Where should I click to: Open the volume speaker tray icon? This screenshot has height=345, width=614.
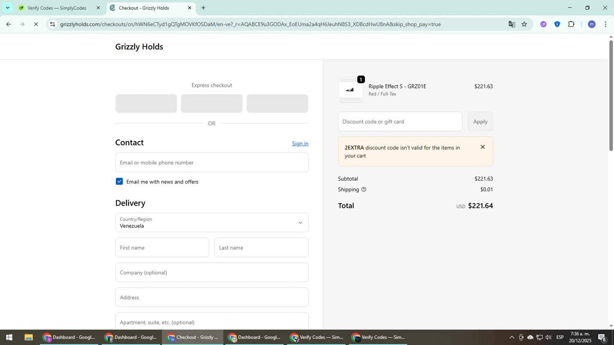(549, 338)
